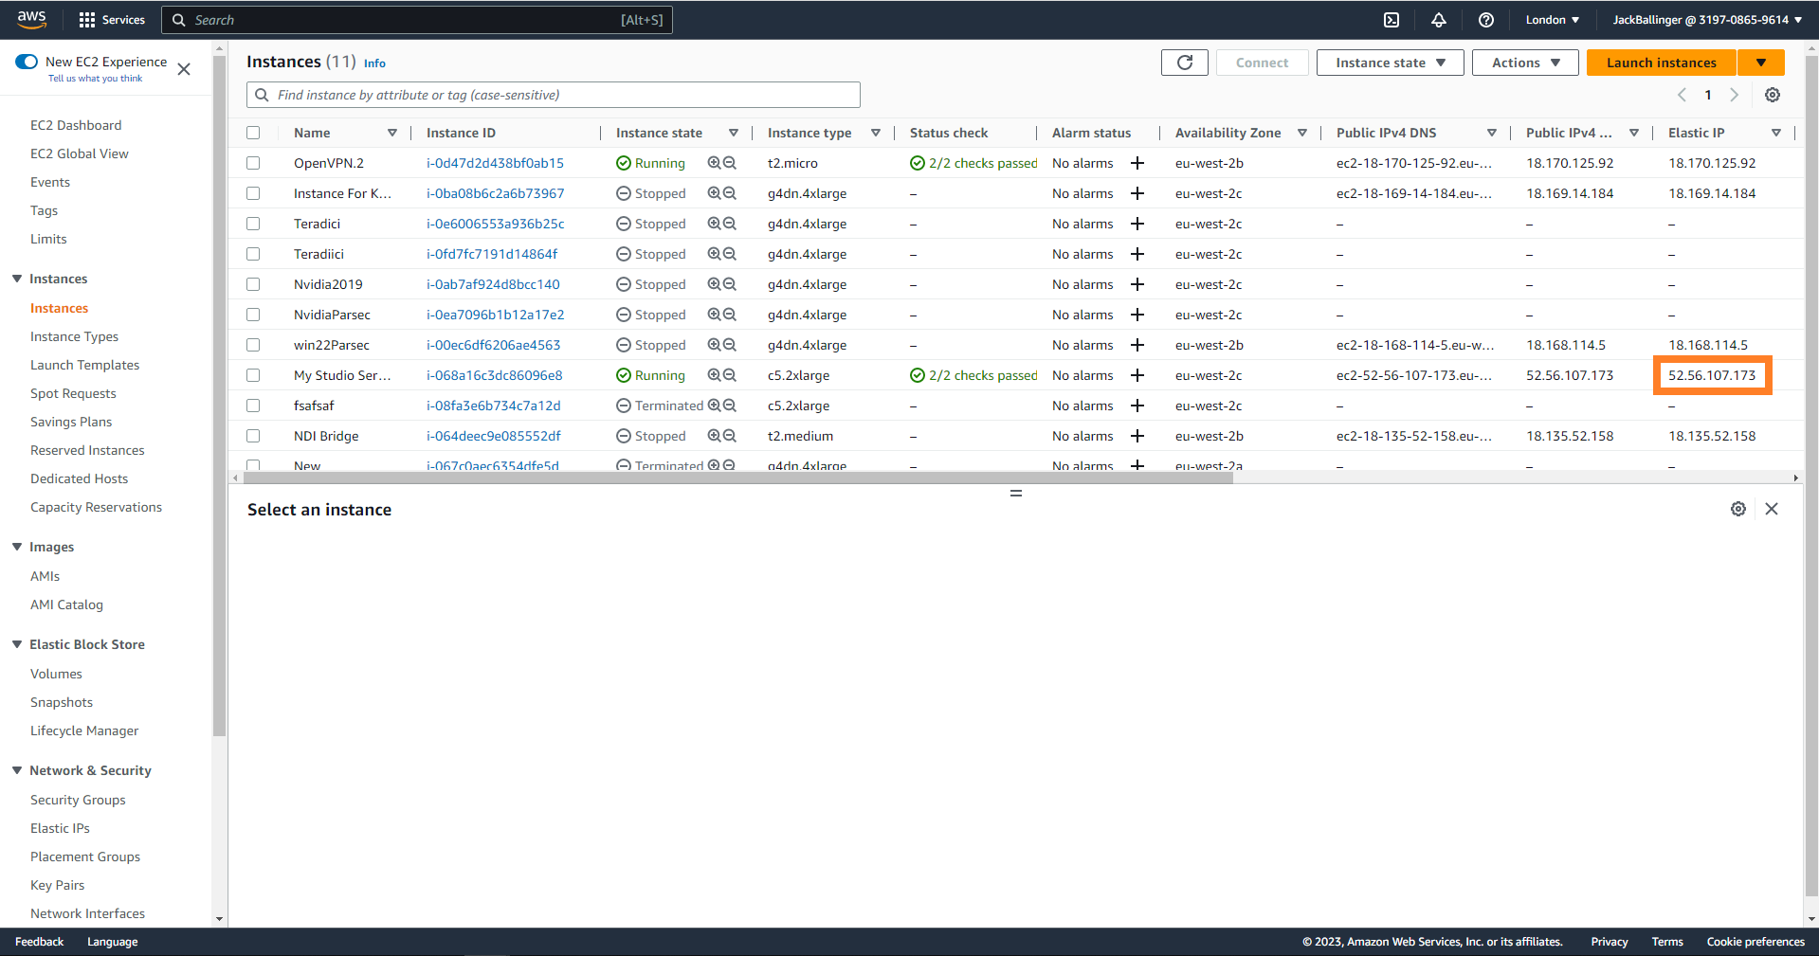
Task: Collapse the Network & Security section
Action: [x=17, y=770]
